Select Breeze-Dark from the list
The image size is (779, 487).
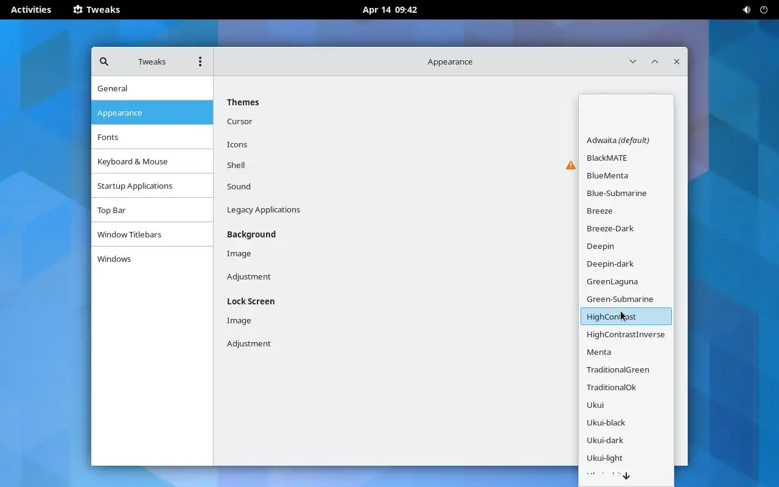coord(626,228)
